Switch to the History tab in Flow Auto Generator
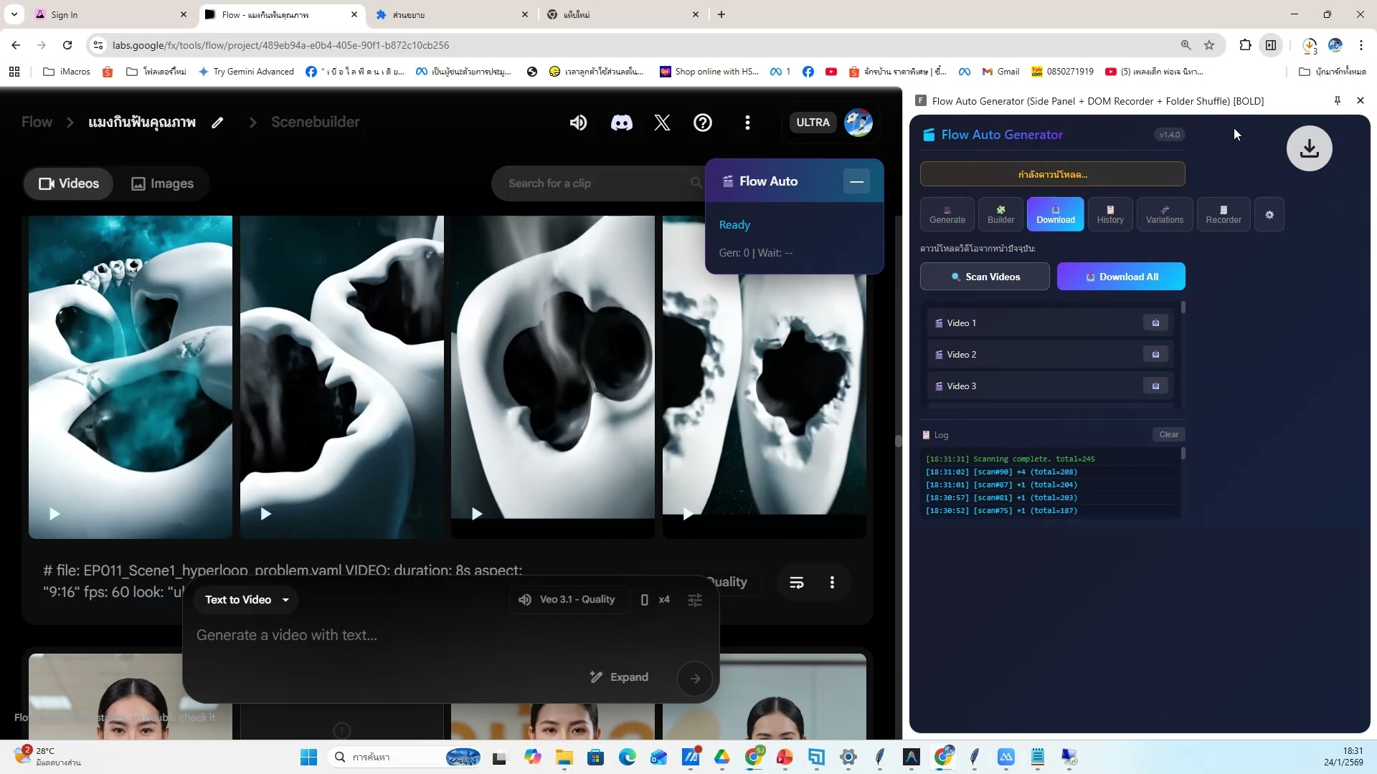Viewport: 1377px width, 774px height. (x=1109, y=214)
